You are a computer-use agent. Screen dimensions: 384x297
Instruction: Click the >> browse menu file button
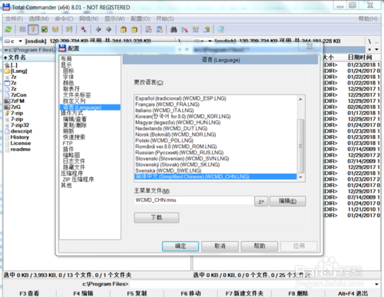[261, 201]
